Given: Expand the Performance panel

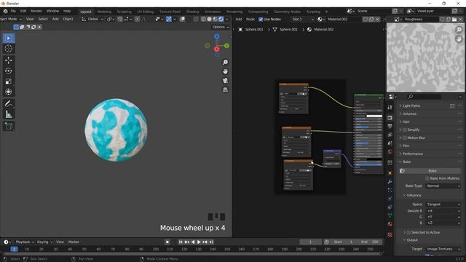Looking at the screenshot, I should [x=413, y=154].
